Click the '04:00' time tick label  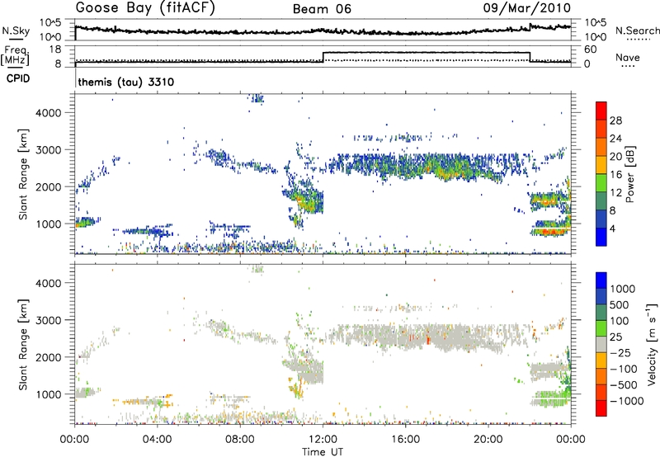[x=157, y=440]
